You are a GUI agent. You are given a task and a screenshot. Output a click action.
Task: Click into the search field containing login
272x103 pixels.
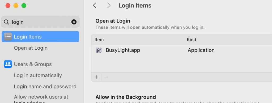[x=40, y=22]
